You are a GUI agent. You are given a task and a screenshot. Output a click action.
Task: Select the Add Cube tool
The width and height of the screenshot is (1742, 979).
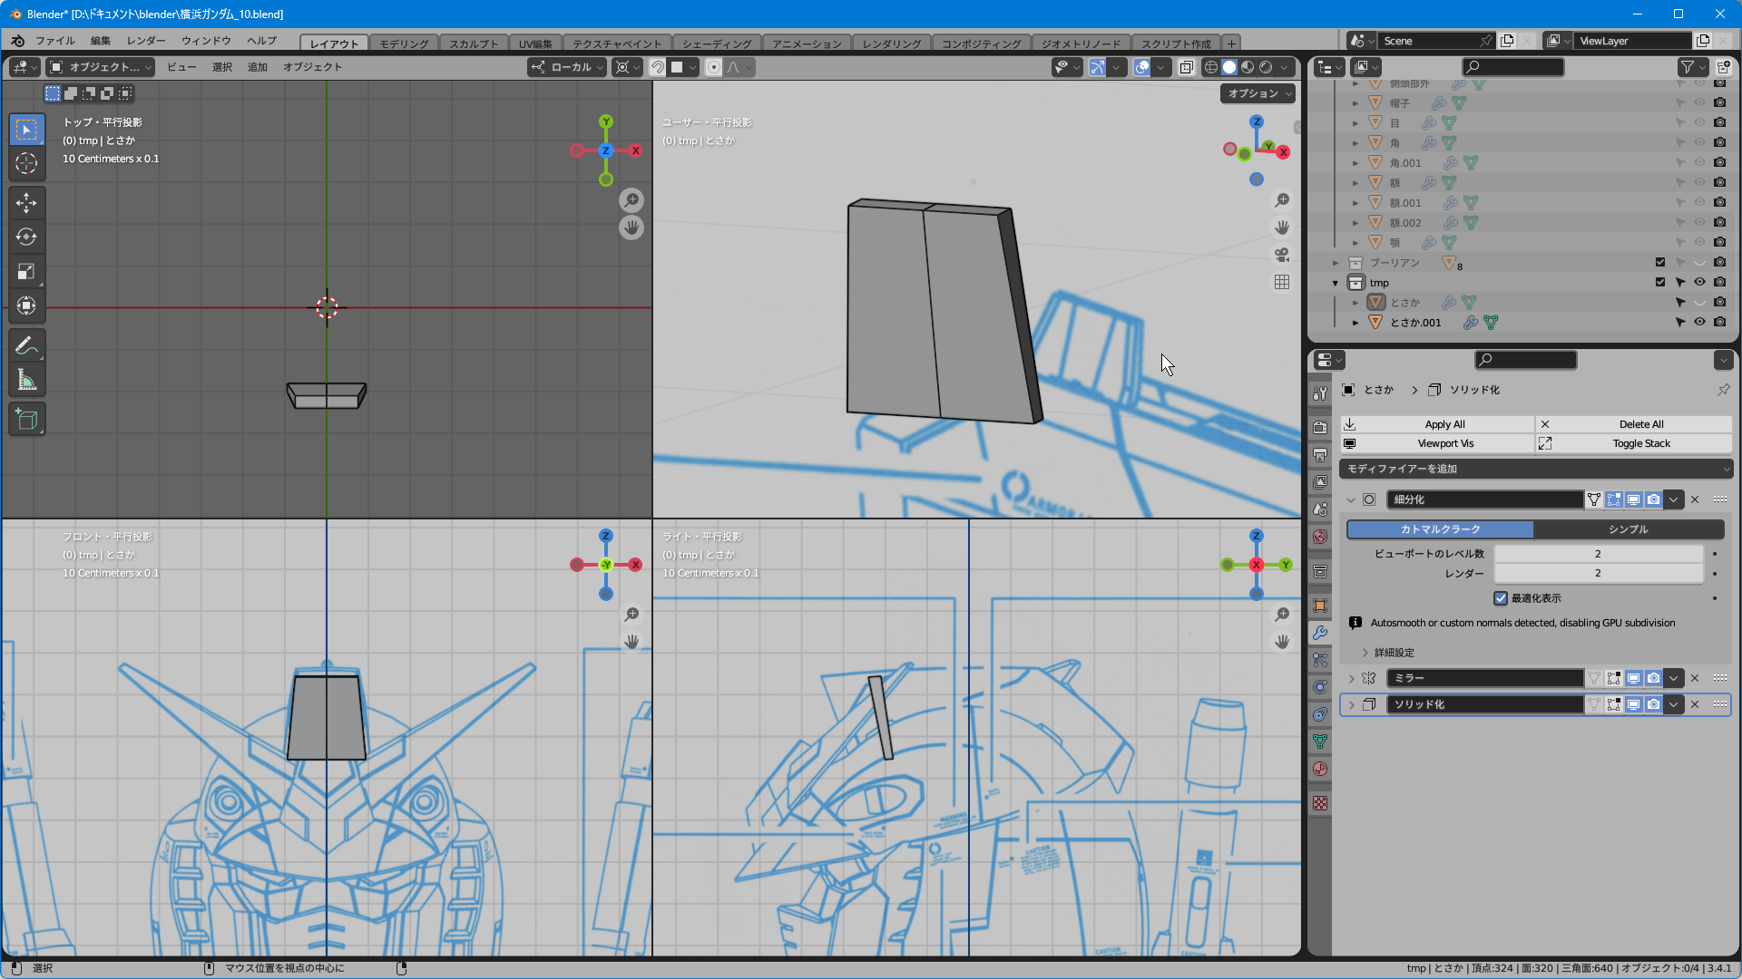coord(26,419)
